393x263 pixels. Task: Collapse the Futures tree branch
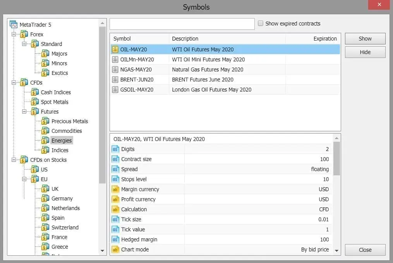pos(24,112)
